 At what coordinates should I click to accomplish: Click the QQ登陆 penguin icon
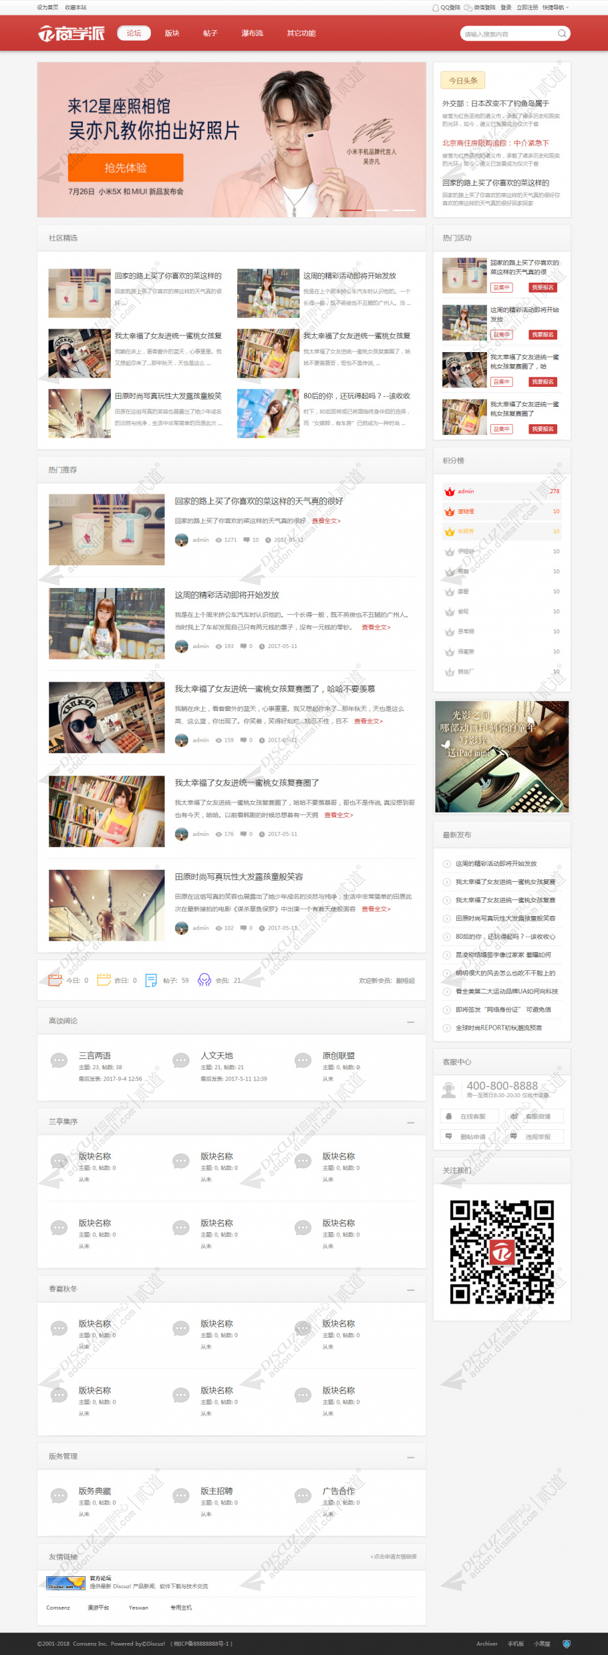(x=436, y=7)
